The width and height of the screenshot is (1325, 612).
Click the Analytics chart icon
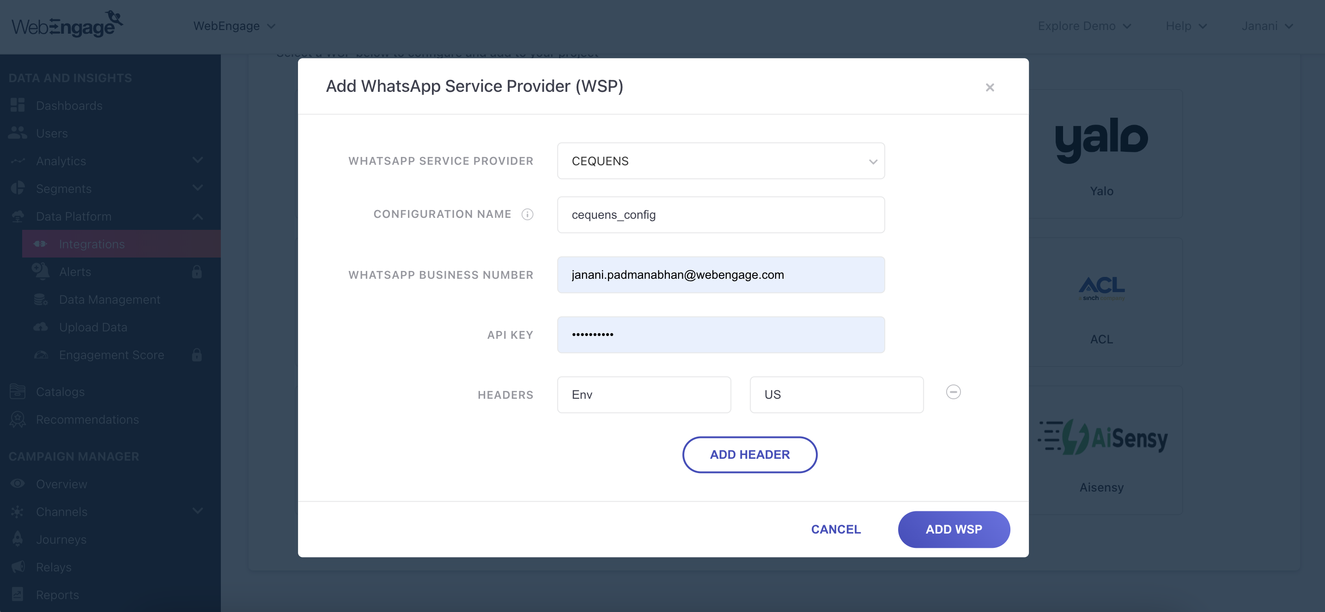18,161
